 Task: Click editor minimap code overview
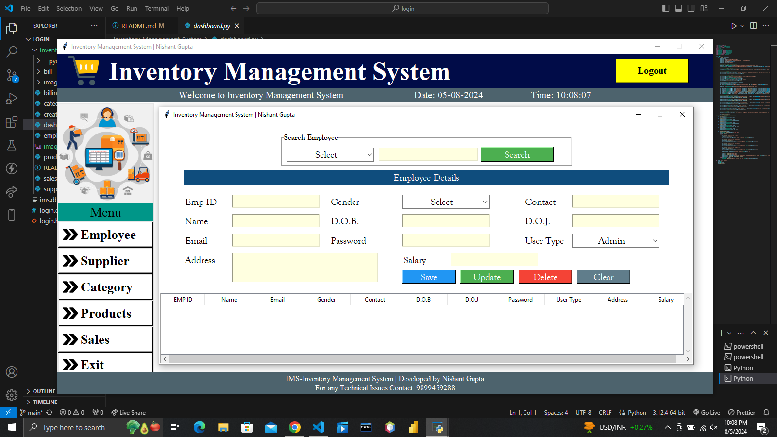click(744, 104)
